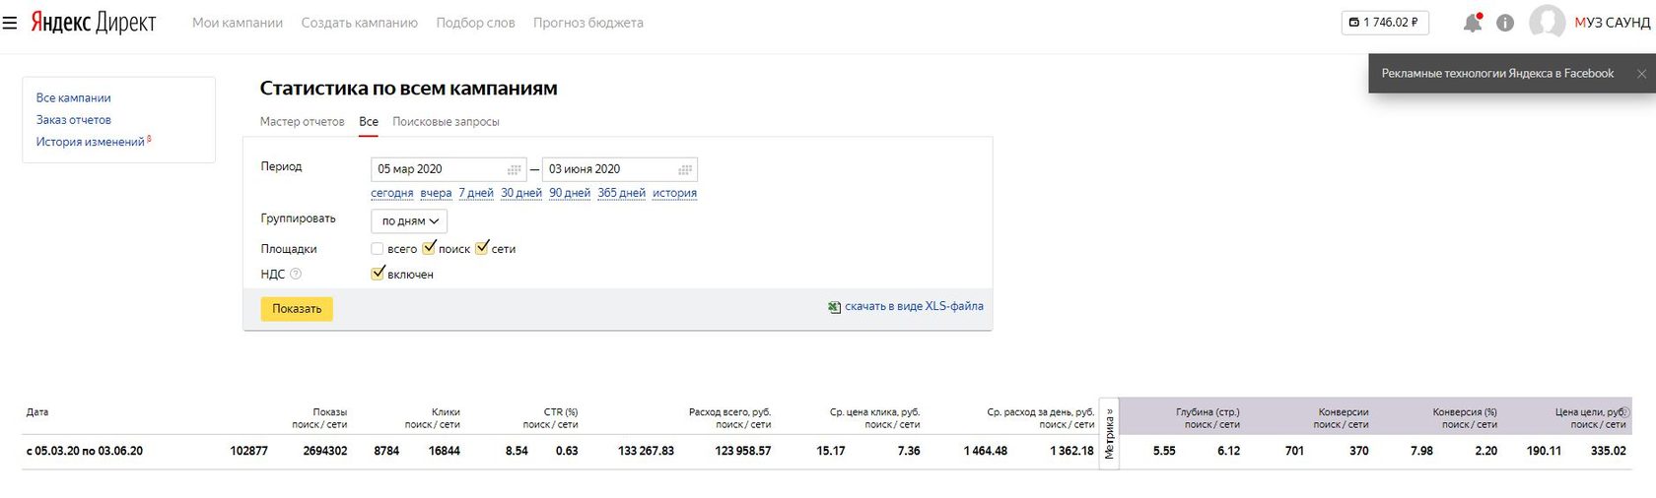Click the notifications bell icon

tap(1473, 23)
